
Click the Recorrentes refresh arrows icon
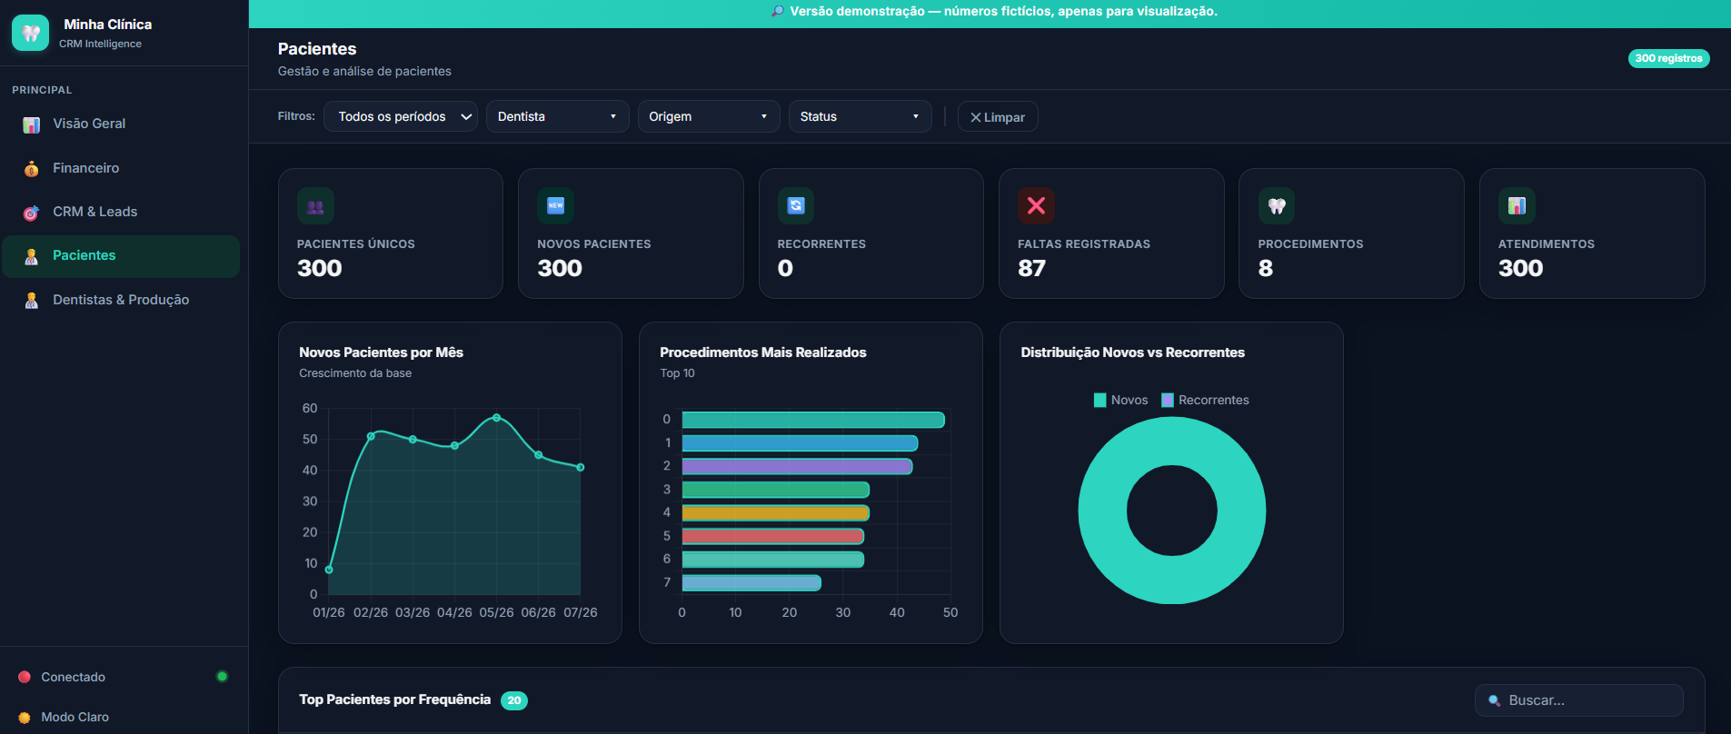[x=796, y=206]
